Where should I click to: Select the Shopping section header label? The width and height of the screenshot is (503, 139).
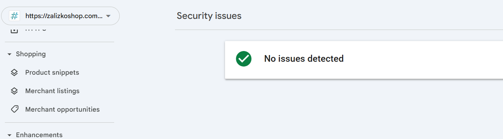tap(31, 54)
